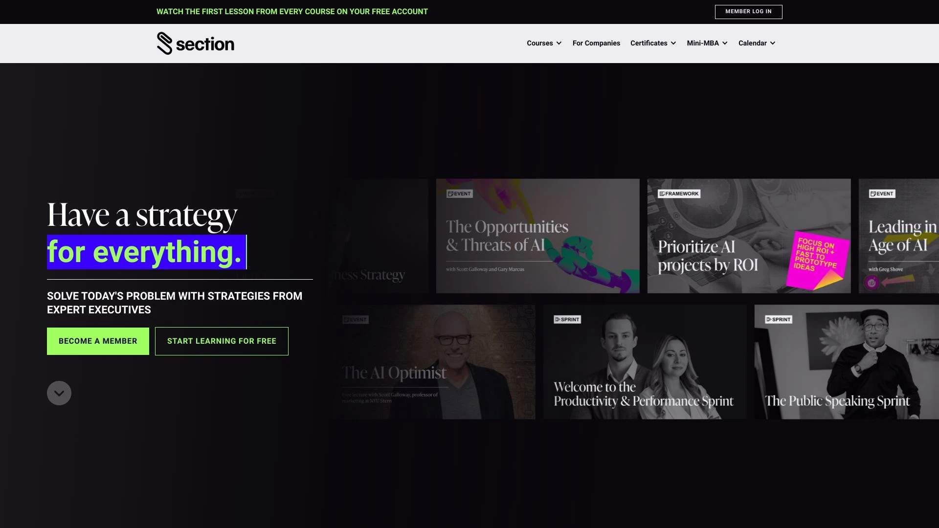
Task: Click Start Learning for Free button
Action: (221, 341)
